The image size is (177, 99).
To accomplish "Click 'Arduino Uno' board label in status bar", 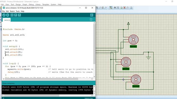I will [88, 98].
